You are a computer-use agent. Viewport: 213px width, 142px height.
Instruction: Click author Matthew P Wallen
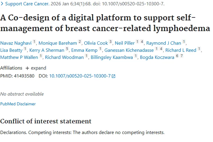pos(19,57)
